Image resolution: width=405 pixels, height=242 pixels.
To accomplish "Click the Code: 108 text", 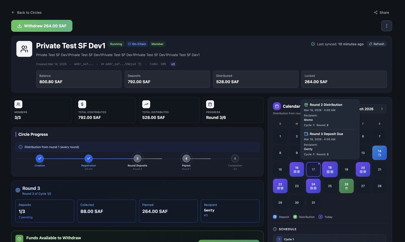I will click(x=157, y=64).
